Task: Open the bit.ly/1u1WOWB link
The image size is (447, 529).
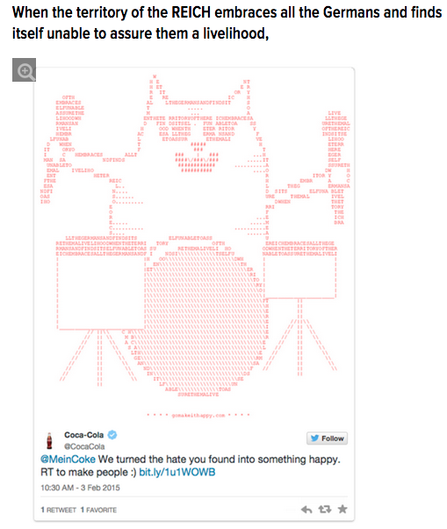Action: click(177, 472)
